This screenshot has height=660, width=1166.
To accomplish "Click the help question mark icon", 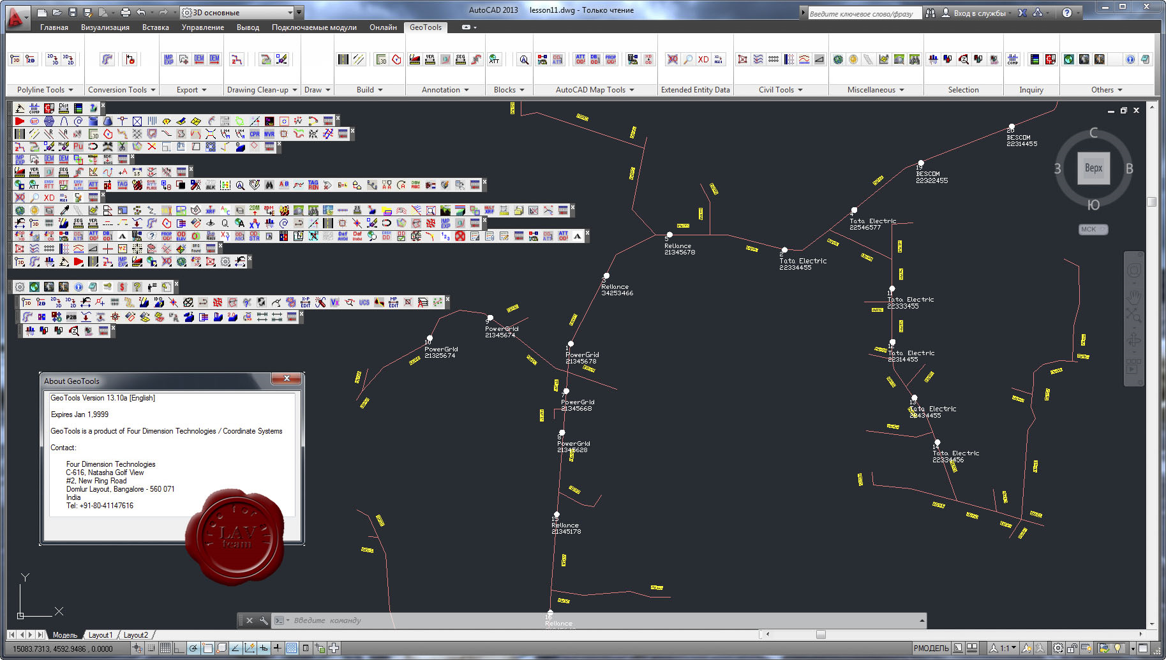I will tap(1067, 13).
